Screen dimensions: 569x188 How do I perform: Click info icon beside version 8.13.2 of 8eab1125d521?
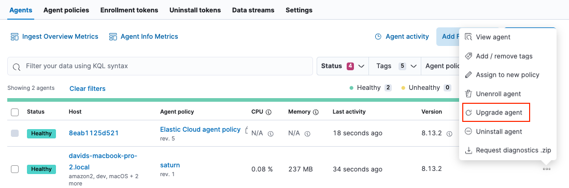pyautogui.click(x=449, y=133)
